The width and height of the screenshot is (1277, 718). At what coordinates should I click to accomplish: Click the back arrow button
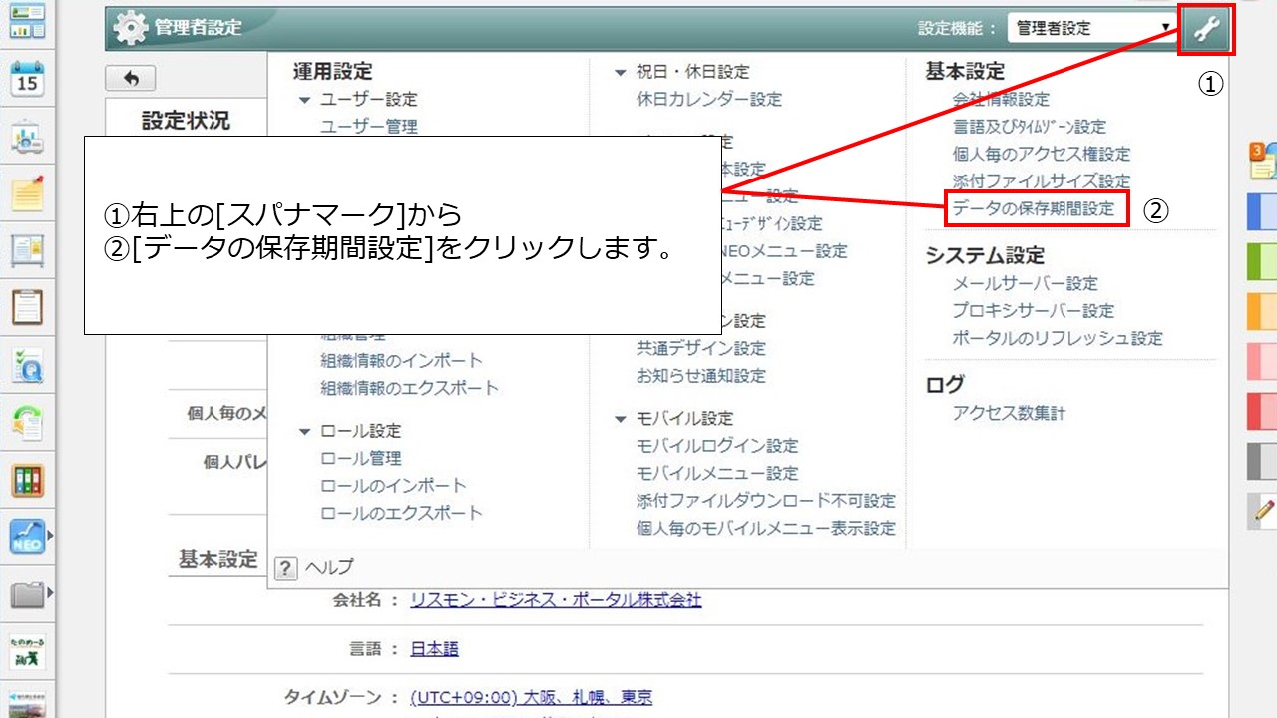(x=130, y=79)
